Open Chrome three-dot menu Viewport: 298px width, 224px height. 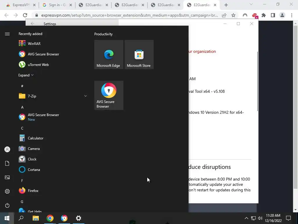292,15
